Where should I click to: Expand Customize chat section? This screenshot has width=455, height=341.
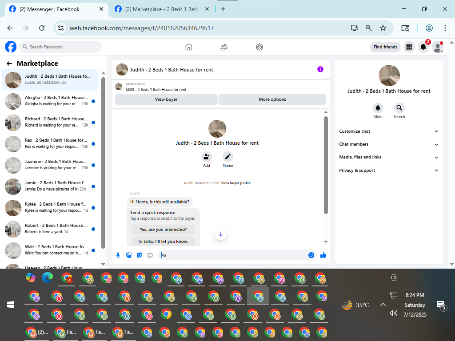pyautogui.click(x=388, y=131)
